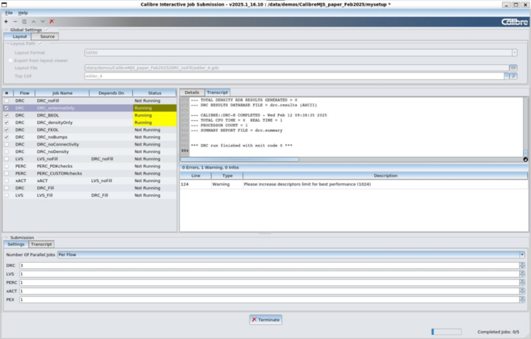The image size is (531, 339).
Task: Click the Depends On column header
Action: click(111, 93)
